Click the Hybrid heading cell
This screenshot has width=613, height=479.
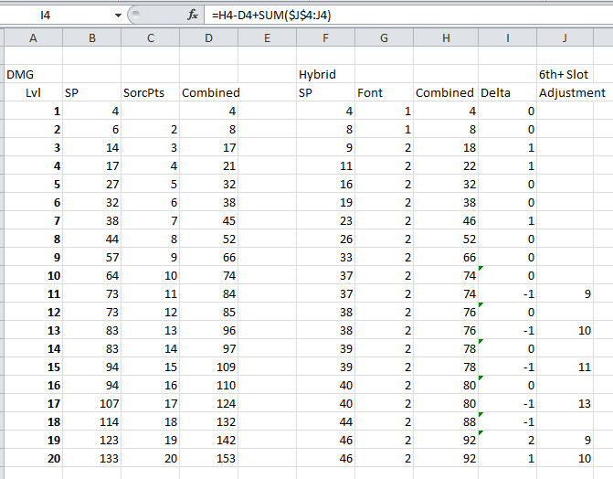pyautogui.click(x=325, y=74)
